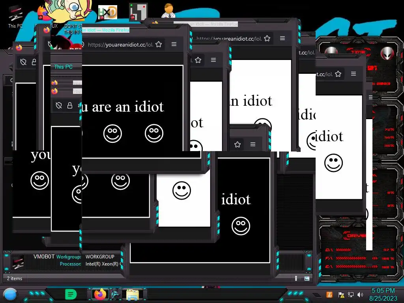Switch Explorer to large thumbnails view icon
404x303 pixels.
tap(307, 278)
